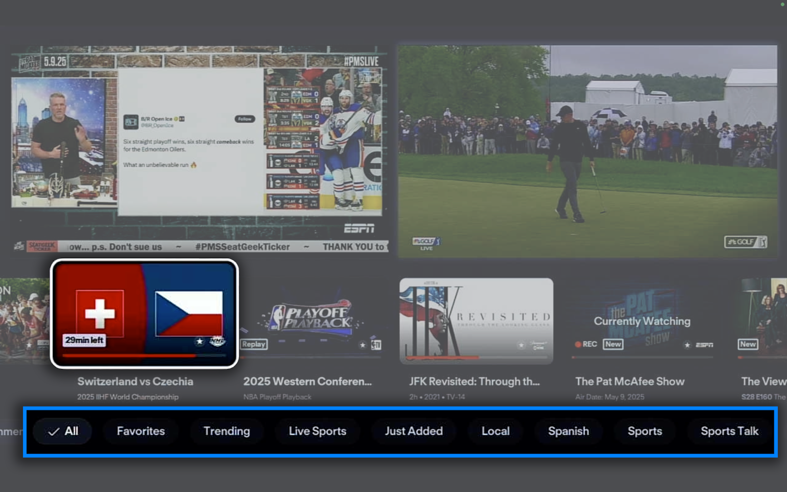Screen dimensions: 787x492
Task: Click the ESPN logo on The Pat McAfee Show card
Action: tap(704, 345)
